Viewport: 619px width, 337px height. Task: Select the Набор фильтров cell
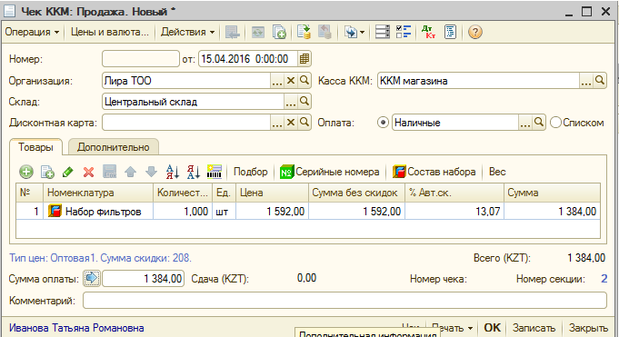pyautogui.click(x=98, y=212)
